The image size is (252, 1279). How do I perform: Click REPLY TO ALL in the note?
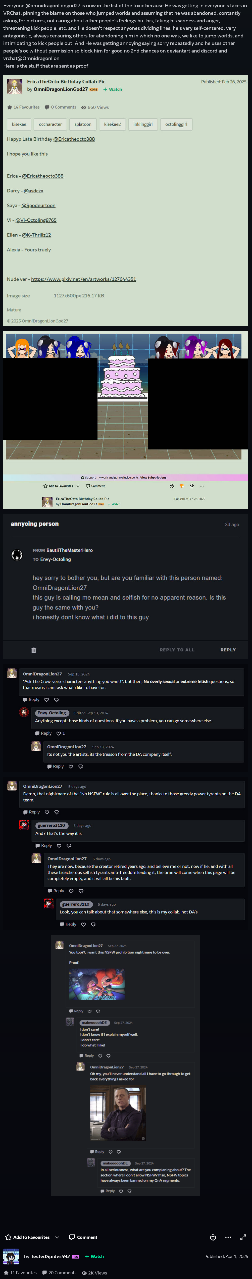pos(177,649)
